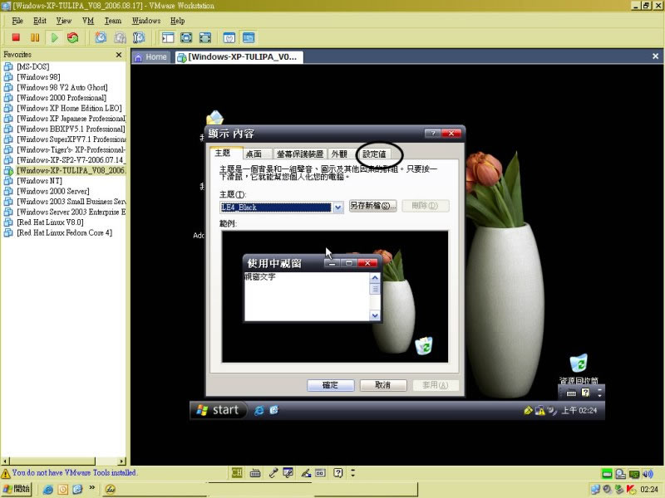665x498 pixels.
Task: Click the host taskbar clock 02:24
Action: [649, 489]
